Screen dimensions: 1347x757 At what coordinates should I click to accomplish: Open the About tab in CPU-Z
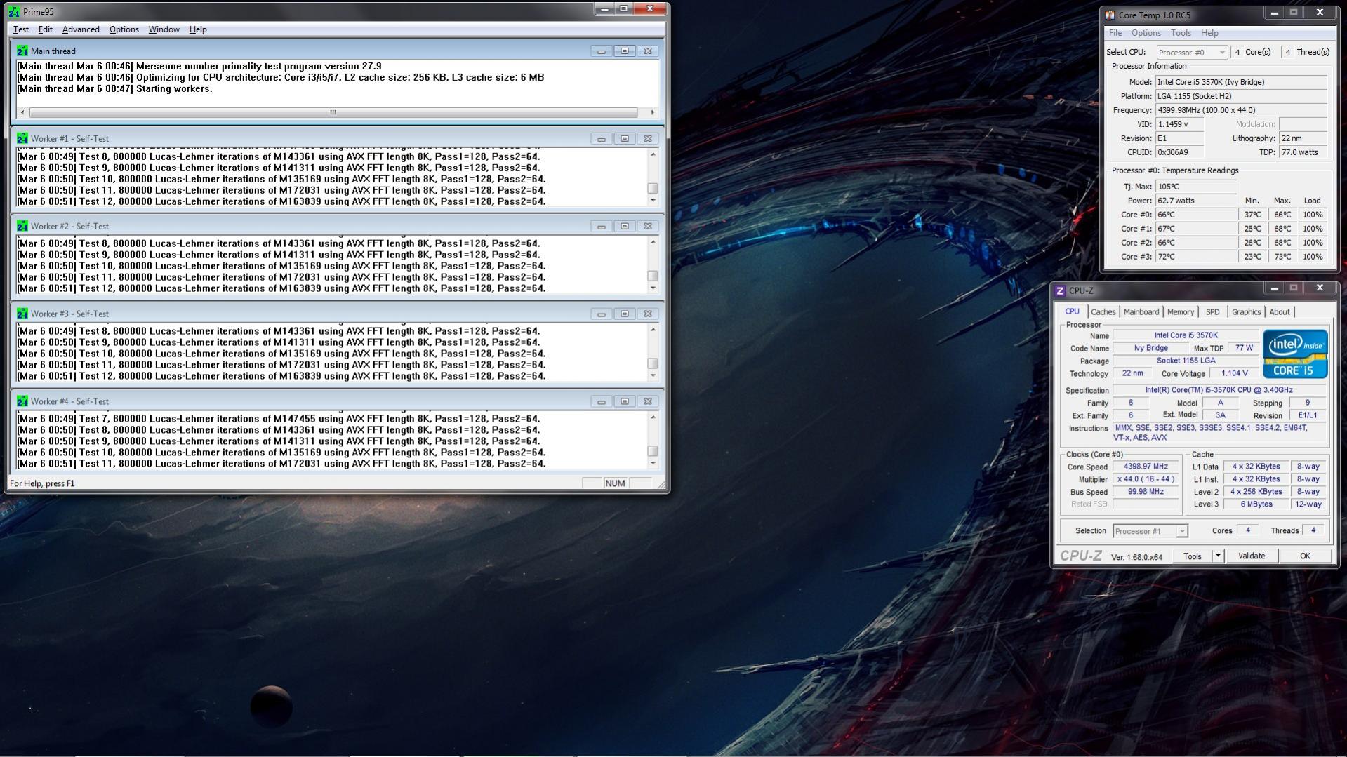(x=1279, y=312)
